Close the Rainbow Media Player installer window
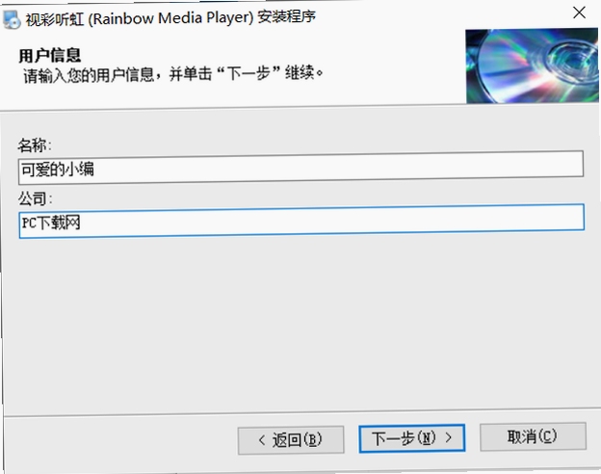Screen dimensions: 601x474 point(579,13)
